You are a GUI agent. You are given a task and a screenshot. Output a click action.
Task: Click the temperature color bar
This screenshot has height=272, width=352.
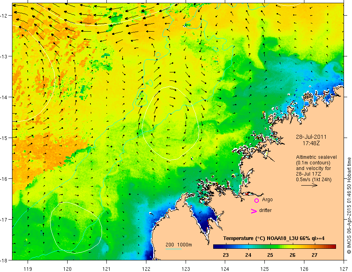(x=274, y=247)
